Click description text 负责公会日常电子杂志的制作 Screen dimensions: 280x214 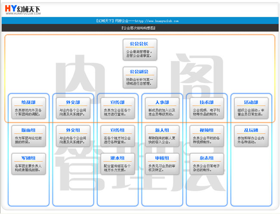(x=206, y=168)
